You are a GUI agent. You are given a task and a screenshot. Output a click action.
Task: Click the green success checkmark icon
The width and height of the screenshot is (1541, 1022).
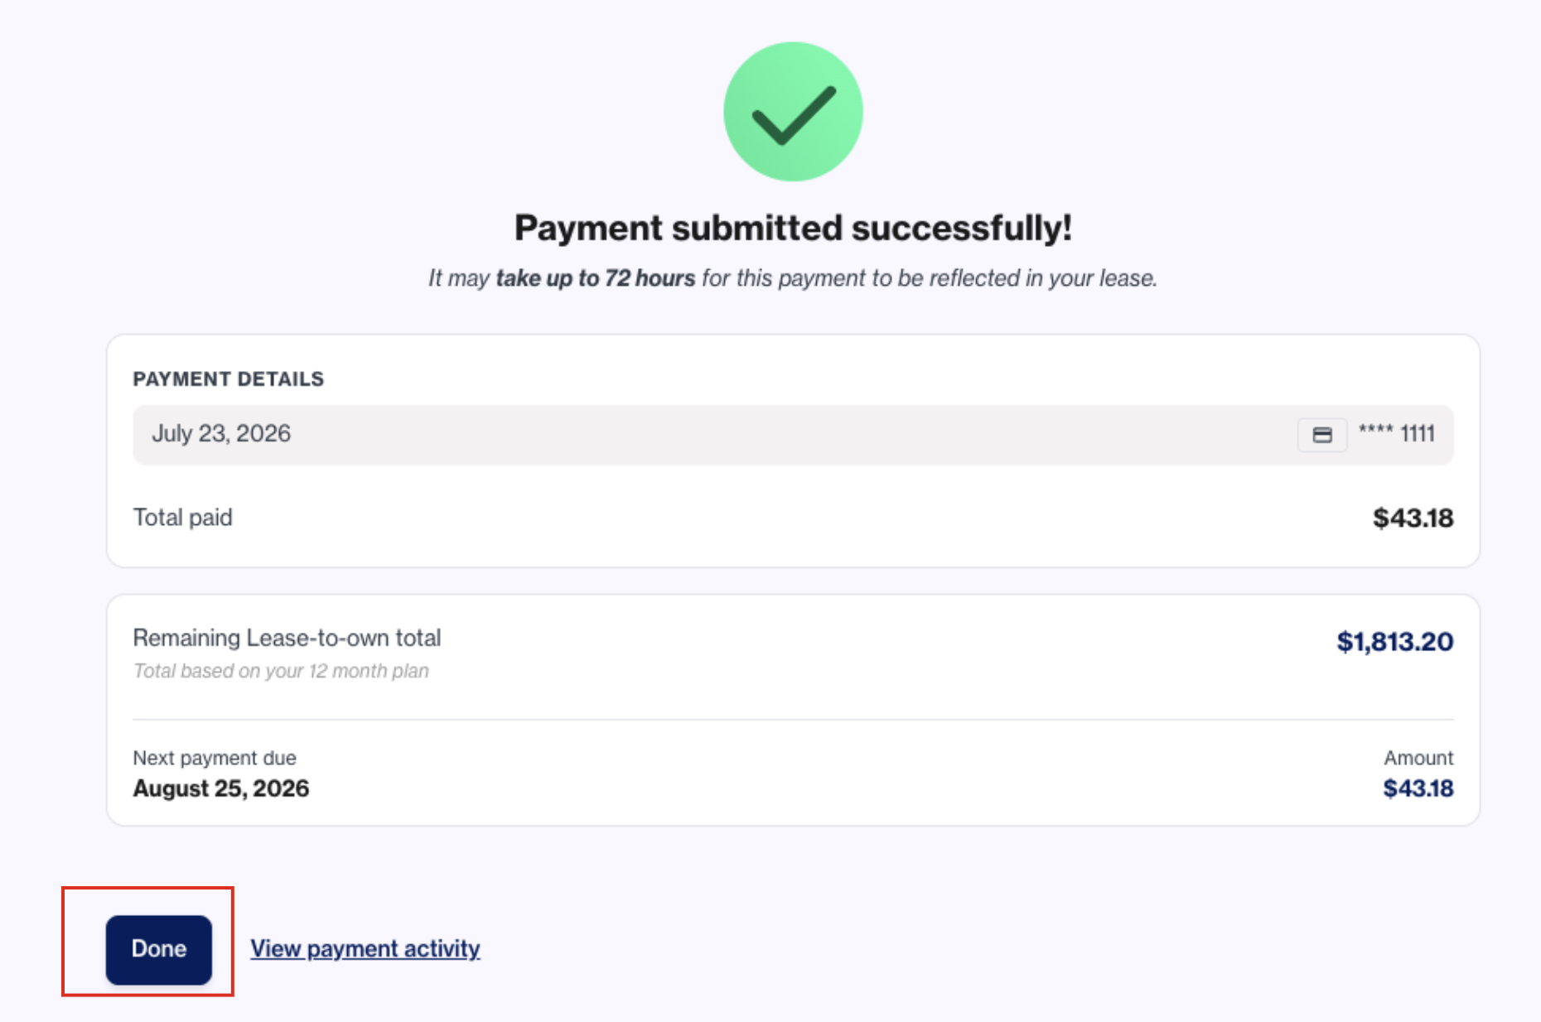793,112
